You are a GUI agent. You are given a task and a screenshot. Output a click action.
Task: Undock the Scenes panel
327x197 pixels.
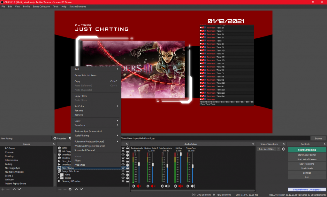(x=54, y=144)
